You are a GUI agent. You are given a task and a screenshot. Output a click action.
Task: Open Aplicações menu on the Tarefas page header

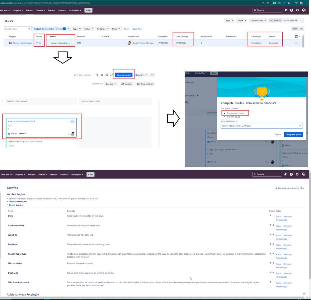(77, 174)
